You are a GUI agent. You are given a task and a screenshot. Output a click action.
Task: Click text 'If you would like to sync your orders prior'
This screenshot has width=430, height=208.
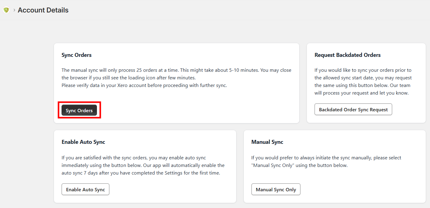363,70
